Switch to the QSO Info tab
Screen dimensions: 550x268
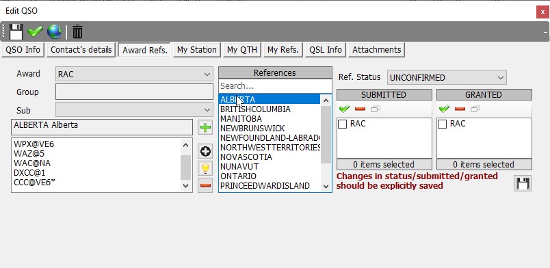click(23, 50)
